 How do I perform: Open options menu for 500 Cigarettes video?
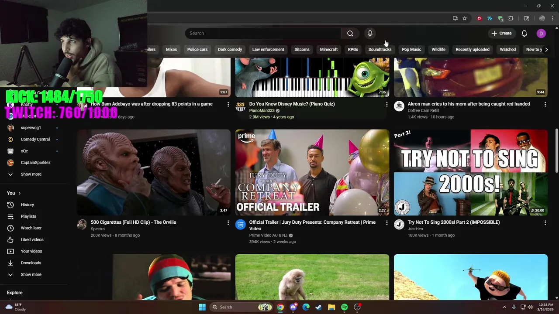click(228, 222)
